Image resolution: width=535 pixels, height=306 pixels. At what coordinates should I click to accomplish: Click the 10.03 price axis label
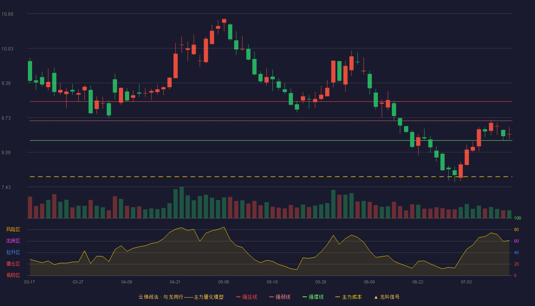click(7, 49)
